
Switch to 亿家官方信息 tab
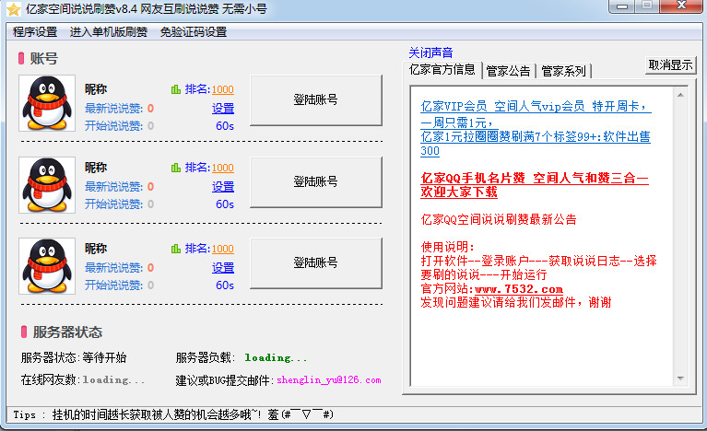(x=442, y=70)
